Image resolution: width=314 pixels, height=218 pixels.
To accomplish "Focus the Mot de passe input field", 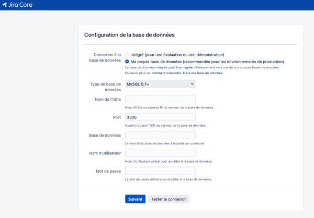I will coord(160,171).
